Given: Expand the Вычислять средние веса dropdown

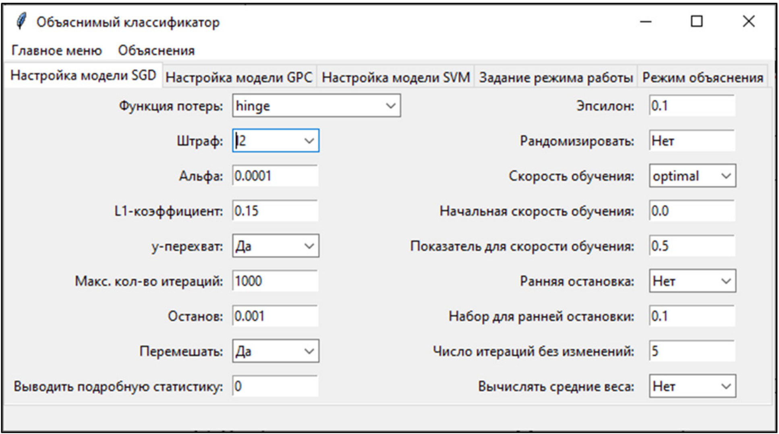Looking at the screenshot, I should [725, 387].
